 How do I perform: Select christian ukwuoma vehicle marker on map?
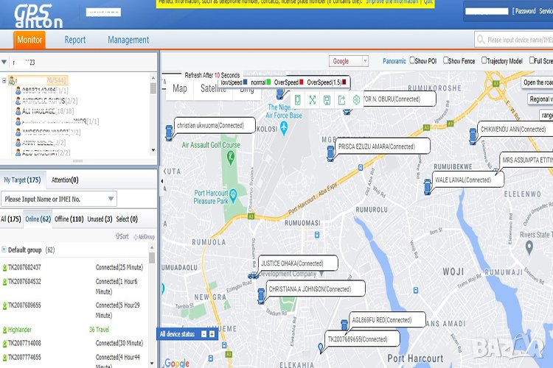169,132
